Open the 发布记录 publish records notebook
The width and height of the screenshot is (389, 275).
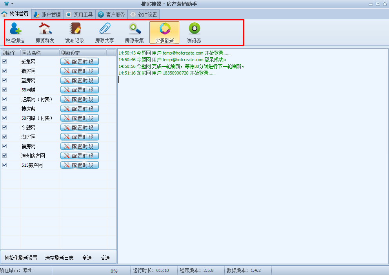[x=75, y=33]
